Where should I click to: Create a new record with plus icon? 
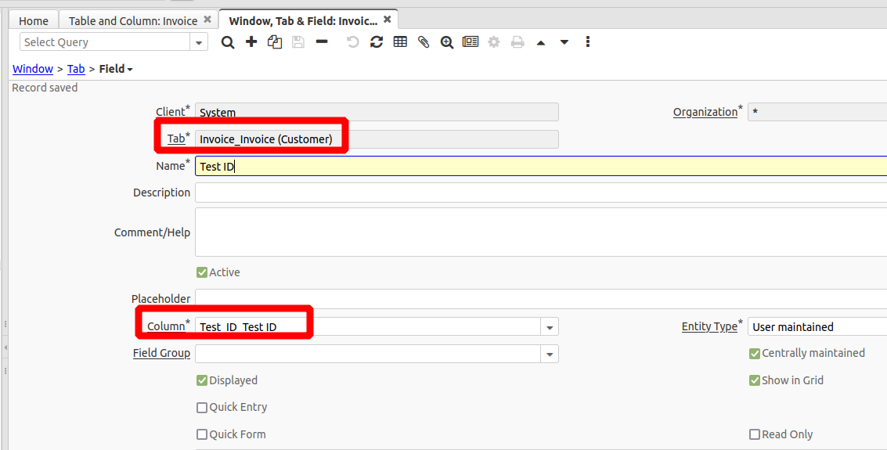click(x=251, y=42)
